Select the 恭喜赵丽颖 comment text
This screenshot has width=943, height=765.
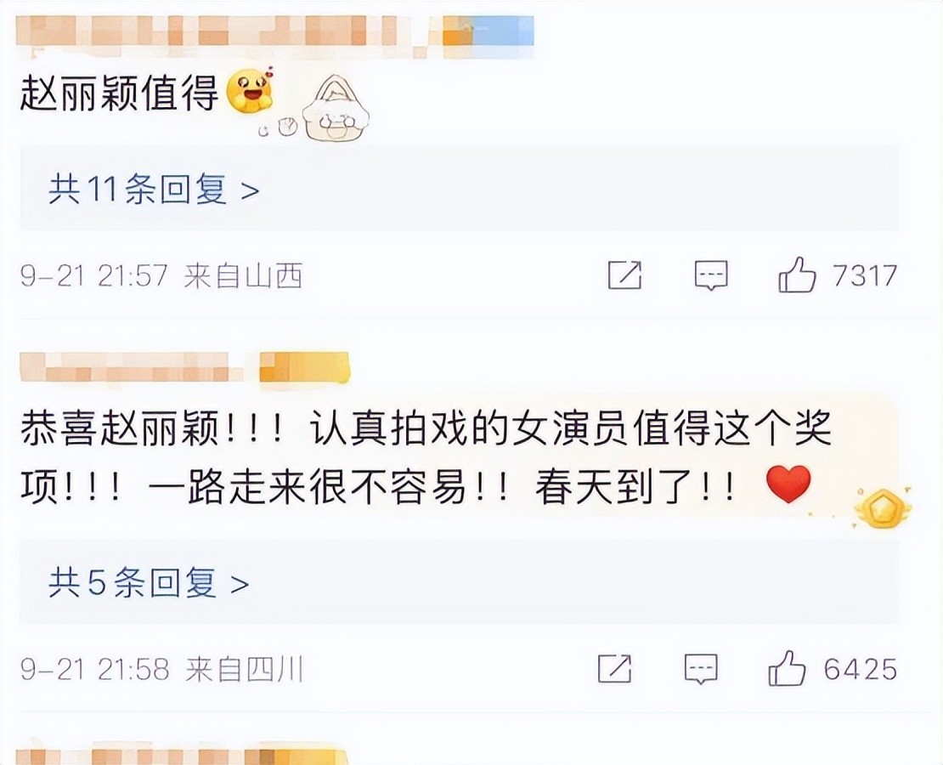tap(426, 457)
